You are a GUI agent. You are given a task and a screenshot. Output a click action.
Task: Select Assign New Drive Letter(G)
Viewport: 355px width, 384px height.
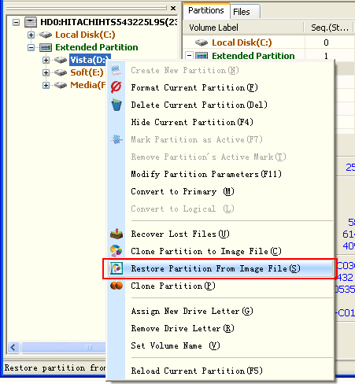click(220, 311)
